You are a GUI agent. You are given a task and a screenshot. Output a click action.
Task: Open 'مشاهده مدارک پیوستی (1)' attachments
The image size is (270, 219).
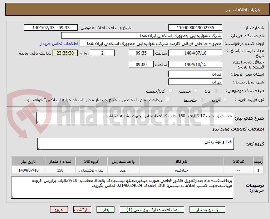[x=152, y=210]
